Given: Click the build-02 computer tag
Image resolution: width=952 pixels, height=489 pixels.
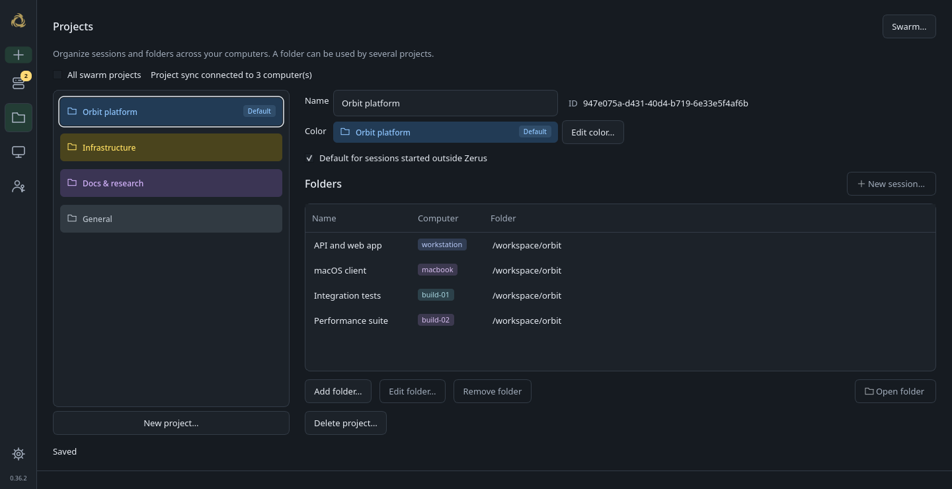Looking at the screenshot, I should coord(436,320).
